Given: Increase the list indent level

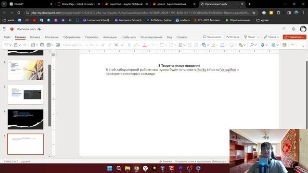Looking at the screenshot, I should (x=196, y=45).
